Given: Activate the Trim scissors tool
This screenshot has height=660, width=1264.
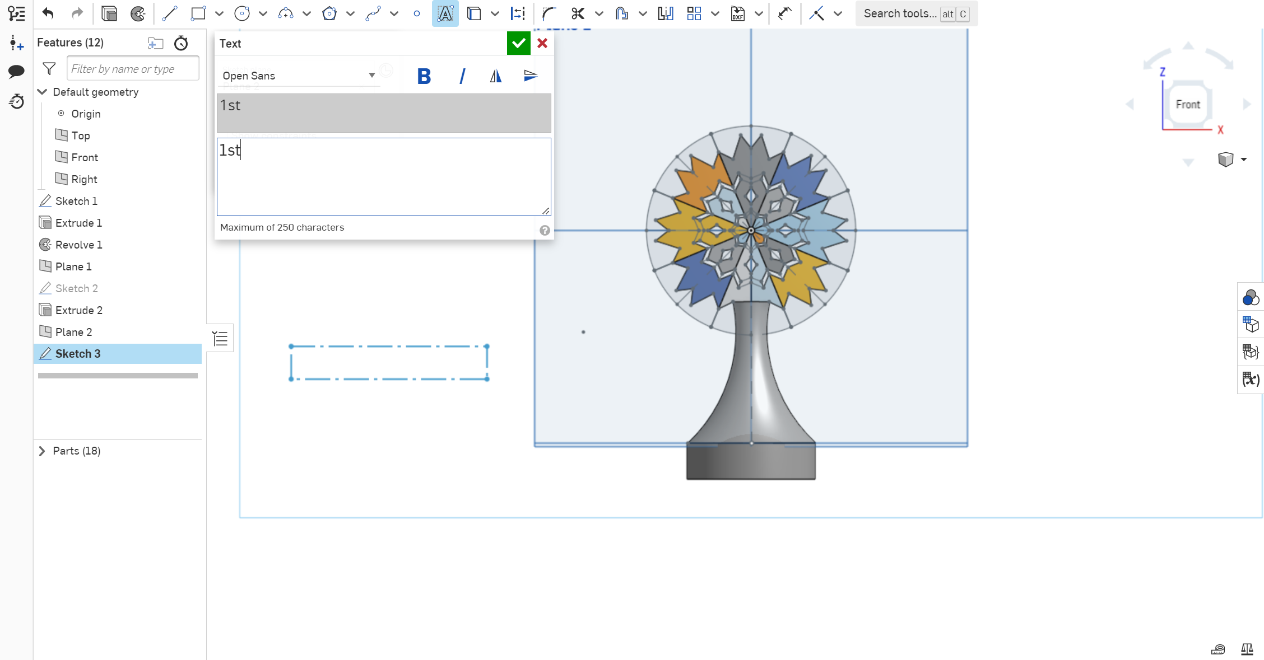Looking at the screenshot, I should pos(578,13).
